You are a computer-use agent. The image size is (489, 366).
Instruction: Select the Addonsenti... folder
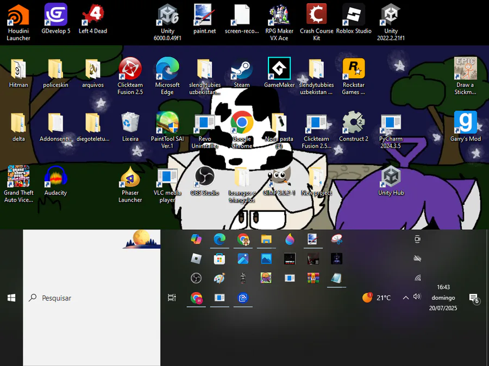(x=55, y=127)
